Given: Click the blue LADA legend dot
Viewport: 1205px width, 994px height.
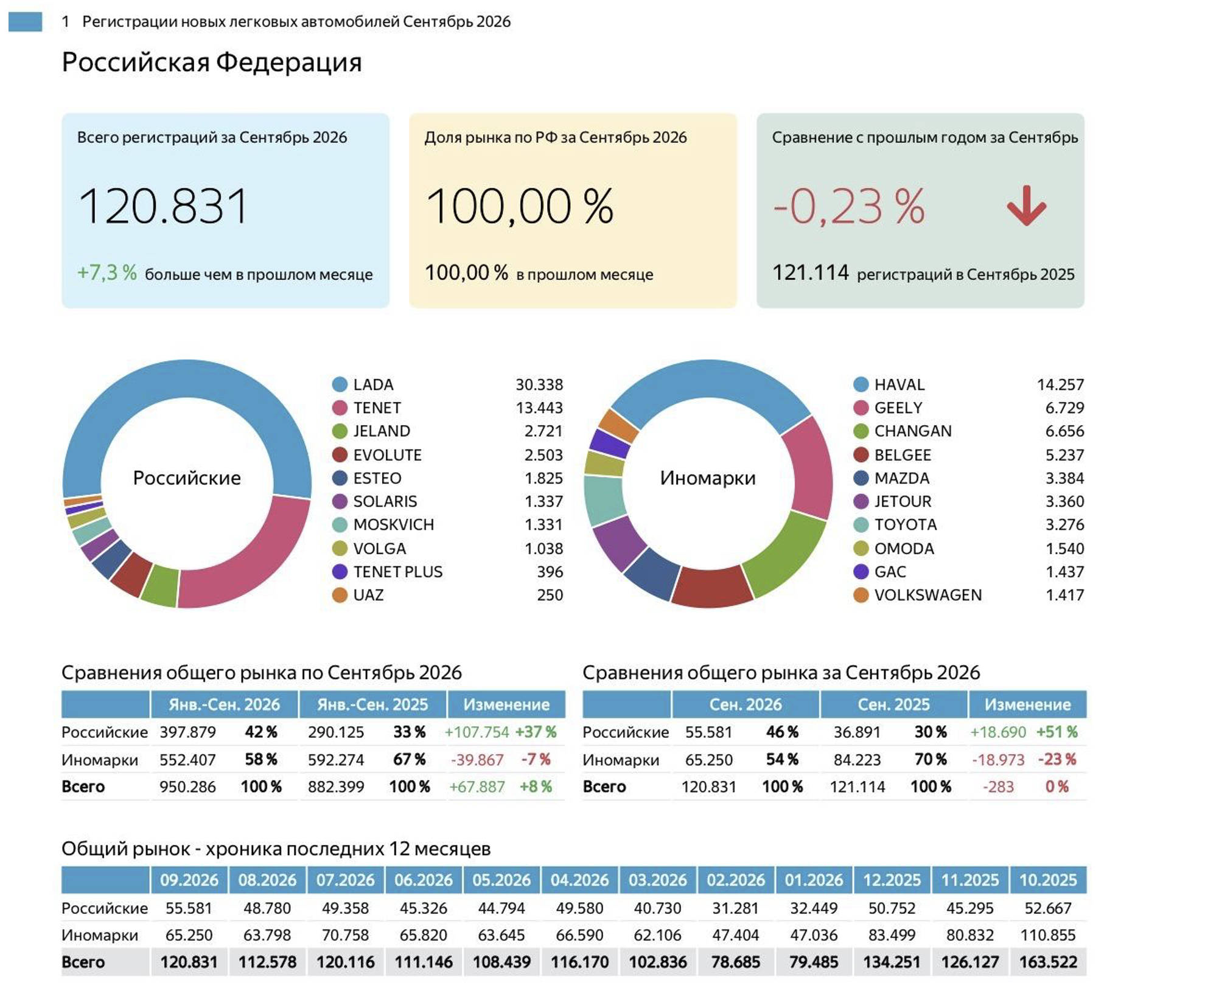Looking at the screenshot, I should 340,384.
